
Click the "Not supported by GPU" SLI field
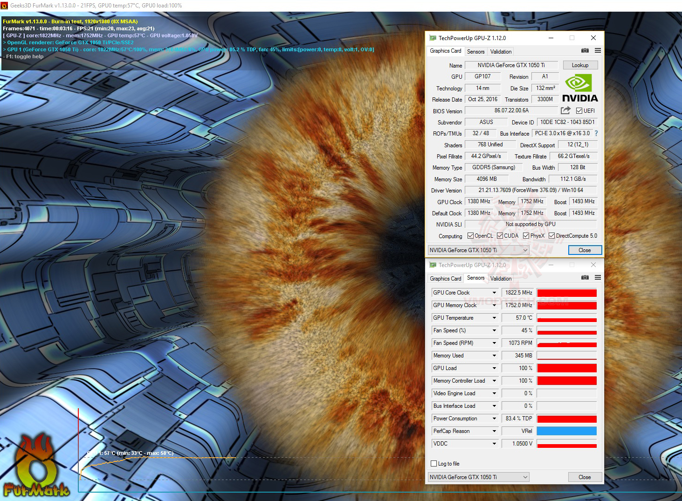531,224
